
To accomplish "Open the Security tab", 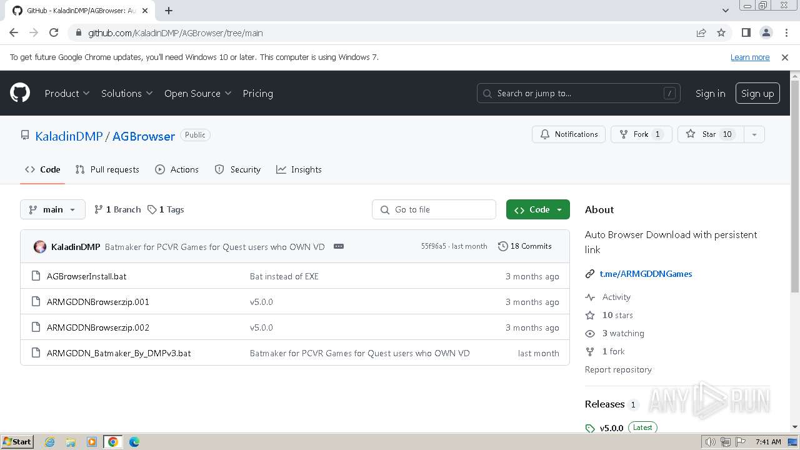I will point(237,169).
